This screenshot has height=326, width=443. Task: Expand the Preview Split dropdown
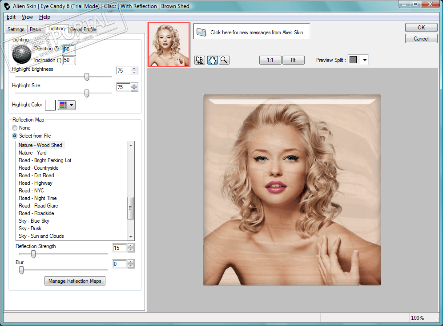pos(365,60)
